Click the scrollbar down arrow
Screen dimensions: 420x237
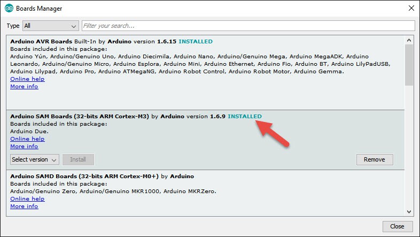click(409, 211)
